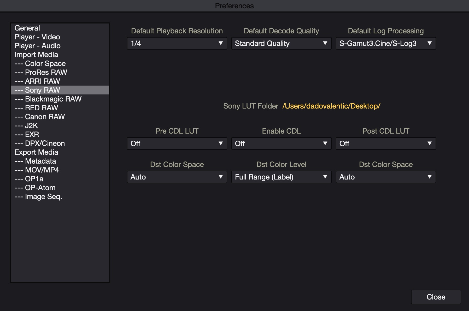Change the Sony LUT Folder path

[331, 106]
